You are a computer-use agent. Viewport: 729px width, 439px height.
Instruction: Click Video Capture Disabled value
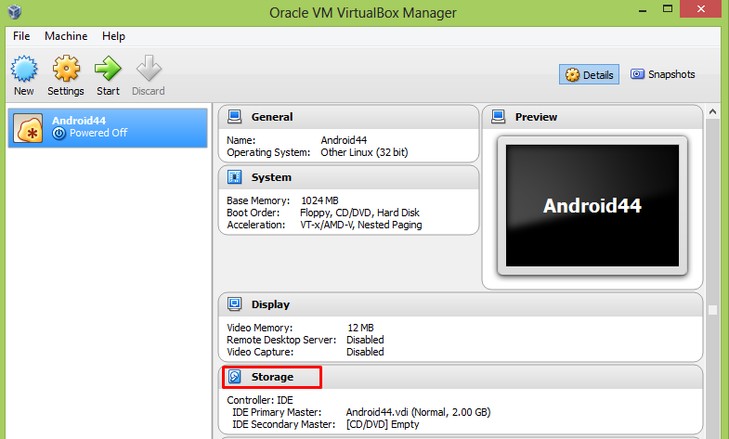pyautogui.click(x=365, y=352)
